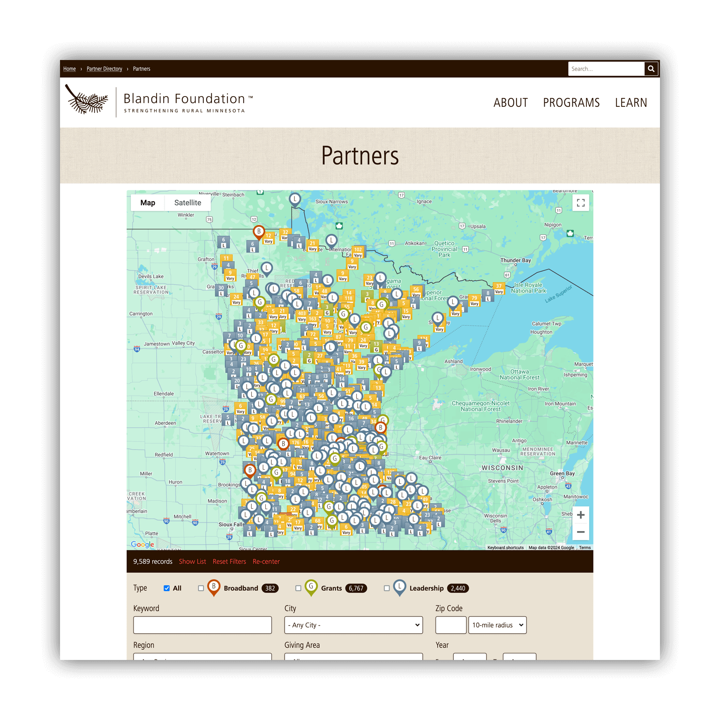Click the orange Broadband pin near Grafton
Image resolution: width=720 pixels, height=720 pixels.
[x=258, y=232]
